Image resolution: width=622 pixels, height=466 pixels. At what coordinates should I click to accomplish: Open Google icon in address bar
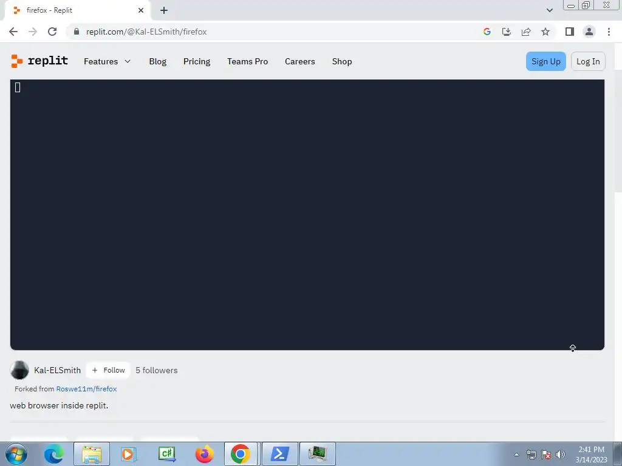487,32
